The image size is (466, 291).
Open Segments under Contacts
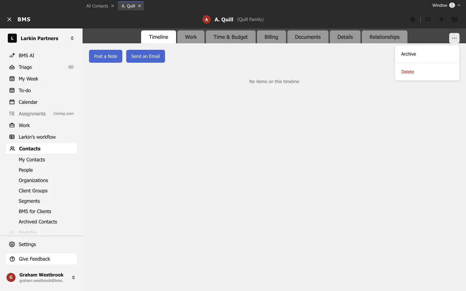pyautogui.click(x=29, y=201)
